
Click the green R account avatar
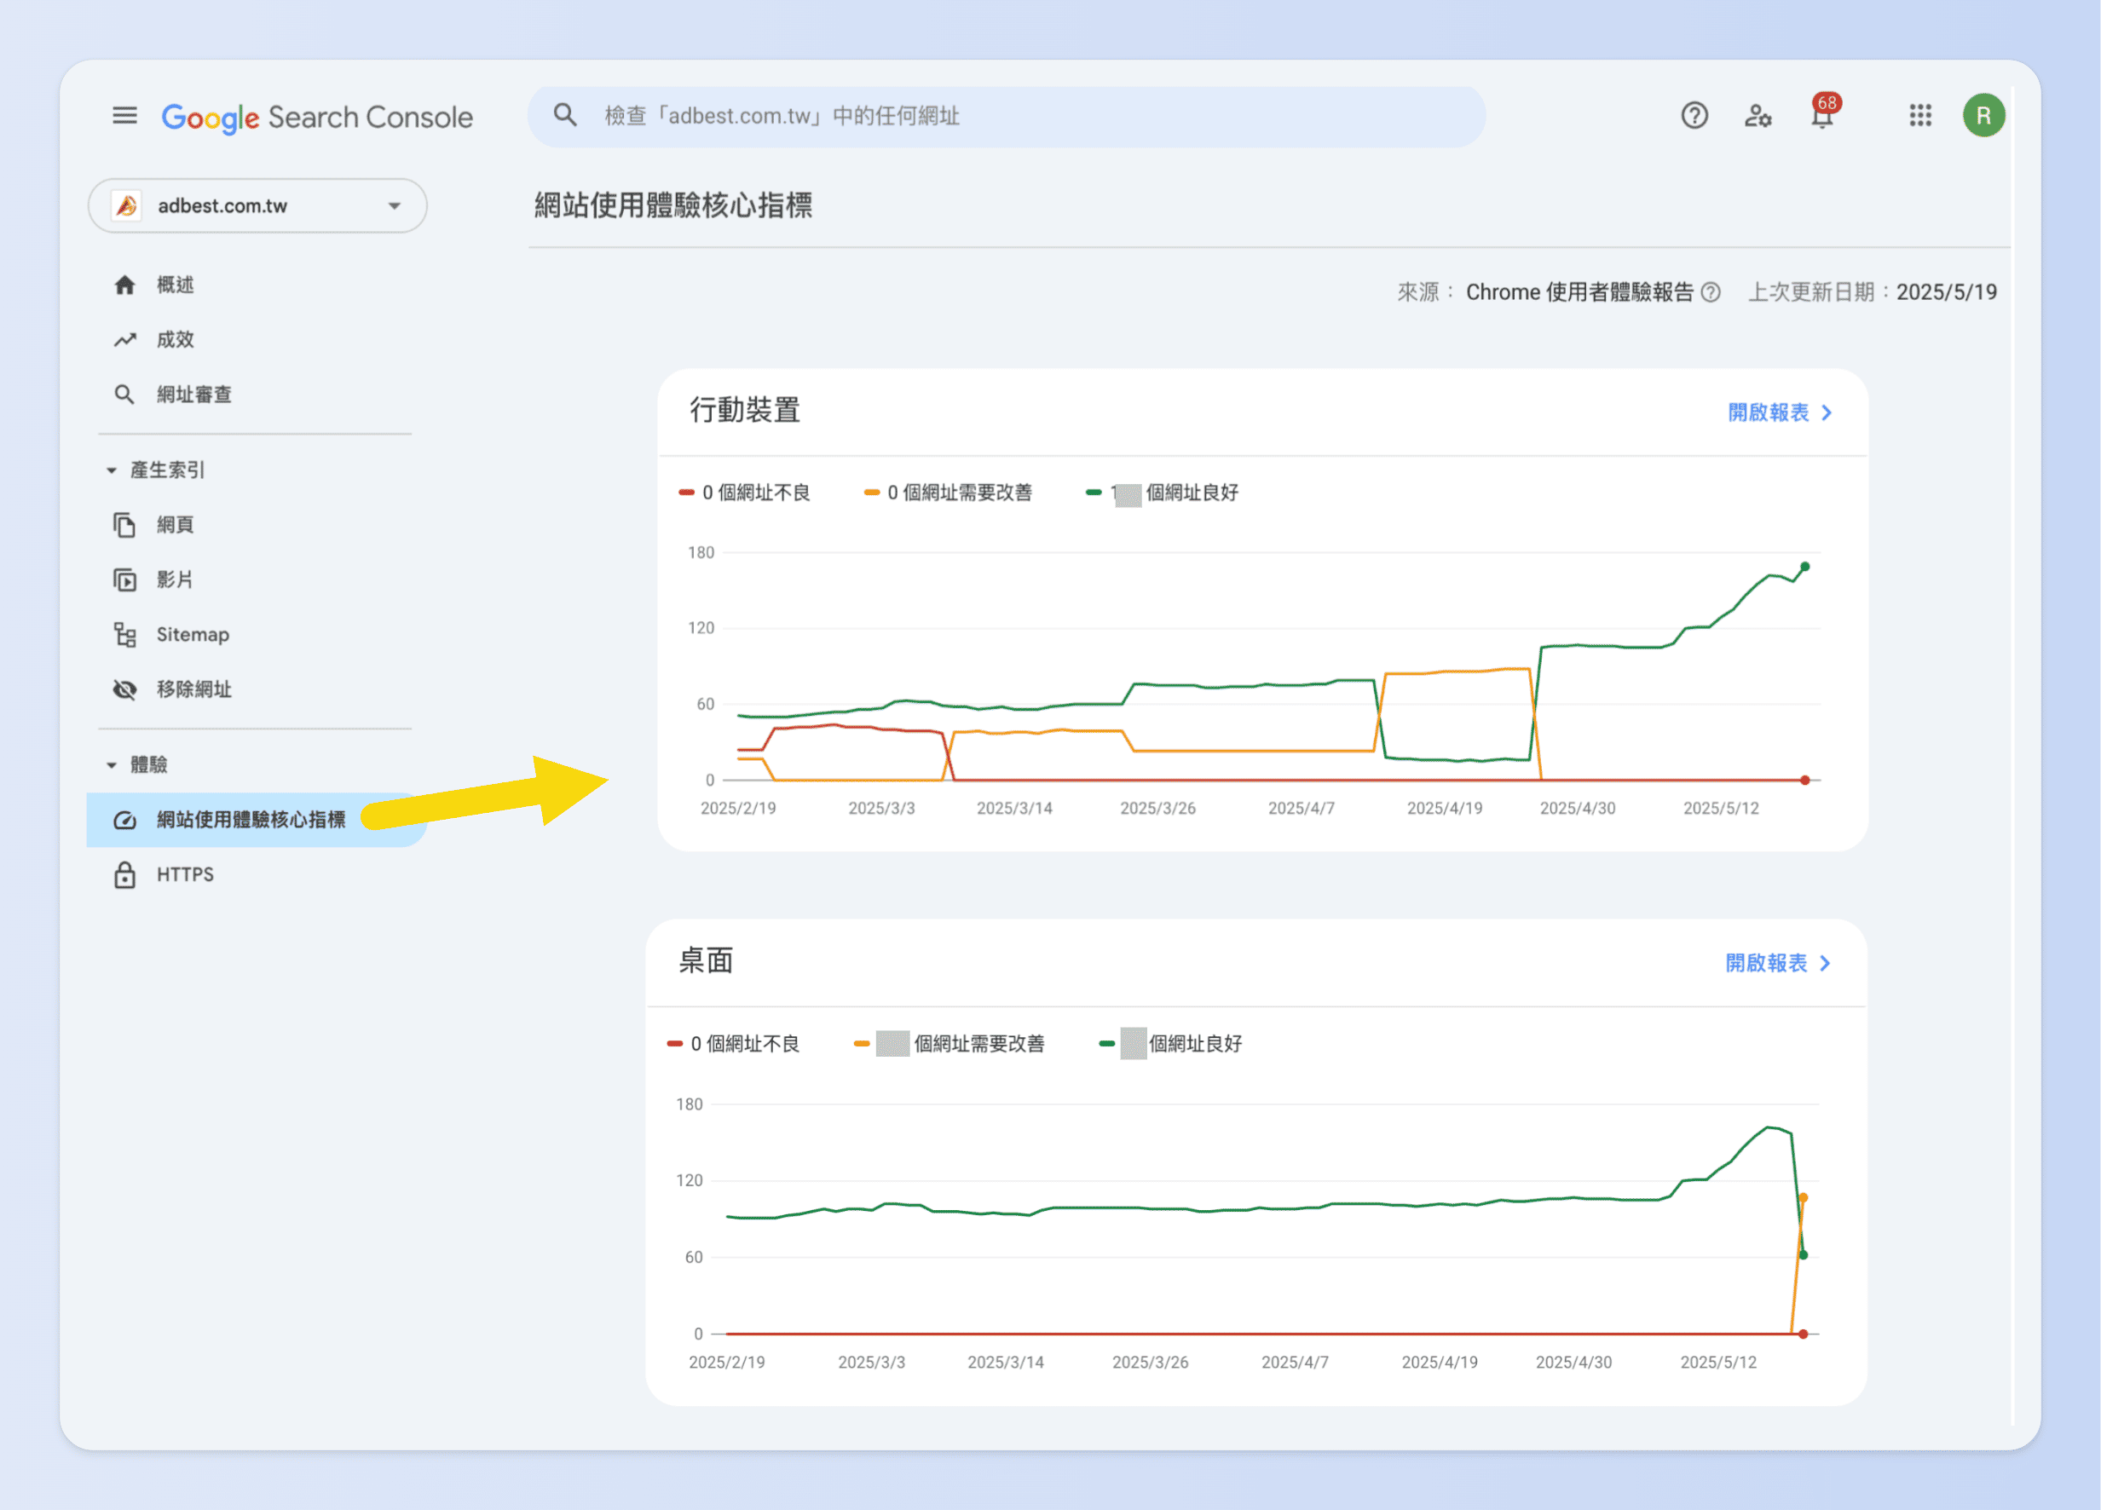click(x=1983, y=116)
